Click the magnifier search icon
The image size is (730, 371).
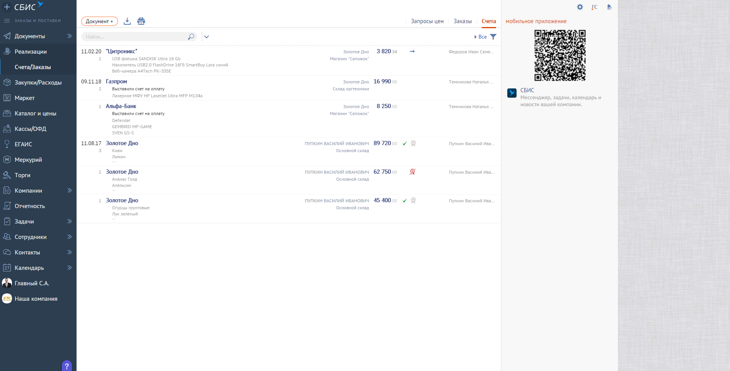coord(191,37)
